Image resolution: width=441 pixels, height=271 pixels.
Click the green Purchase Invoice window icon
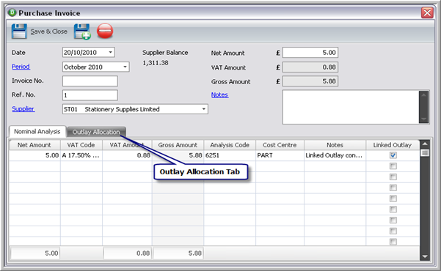[12, 12]
